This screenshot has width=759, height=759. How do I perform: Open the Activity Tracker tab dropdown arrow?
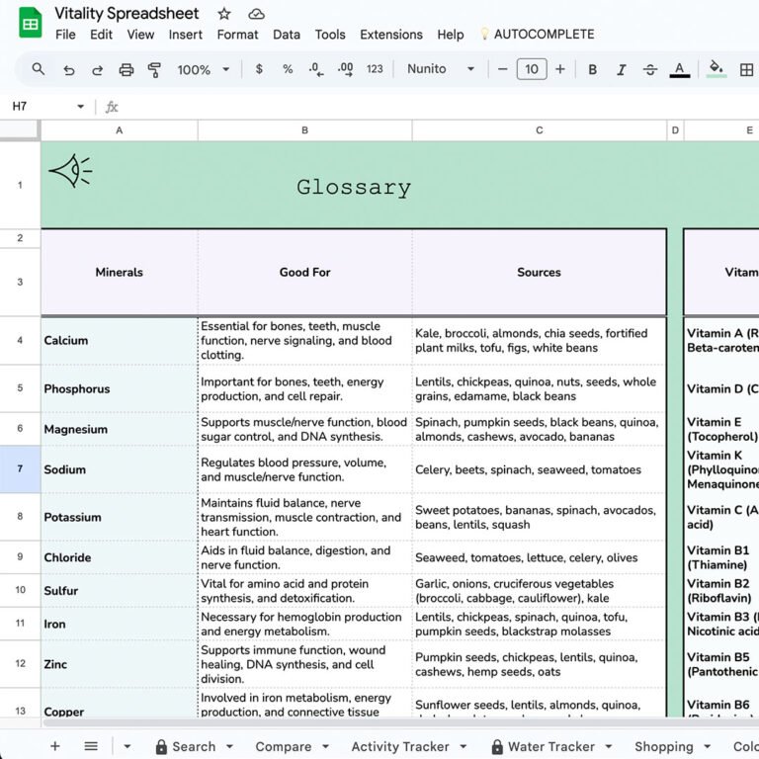[464, 746]
